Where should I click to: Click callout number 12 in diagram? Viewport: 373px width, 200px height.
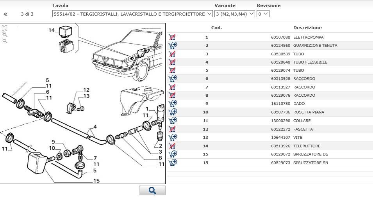(86, 90)
